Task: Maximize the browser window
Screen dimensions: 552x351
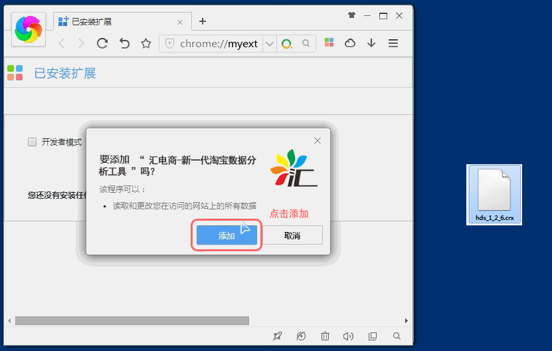Action: click(x=383, y=15)
